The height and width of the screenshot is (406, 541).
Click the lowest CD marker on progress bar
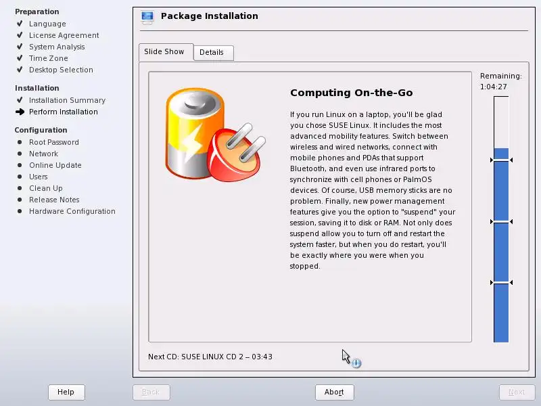point(501,282)
